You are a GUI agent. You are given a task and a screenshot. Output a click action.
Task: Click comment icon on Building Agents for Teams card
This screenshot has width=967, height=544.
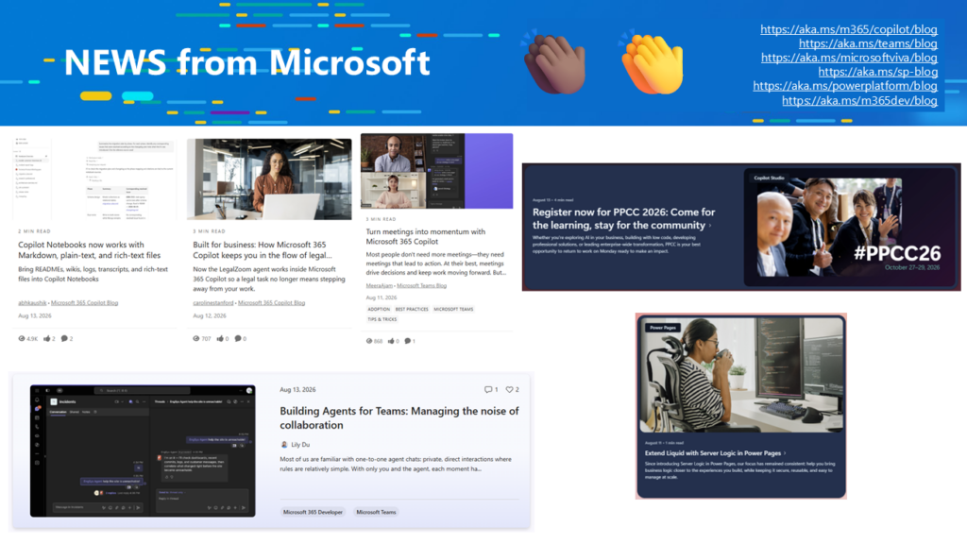coord(488,390)
